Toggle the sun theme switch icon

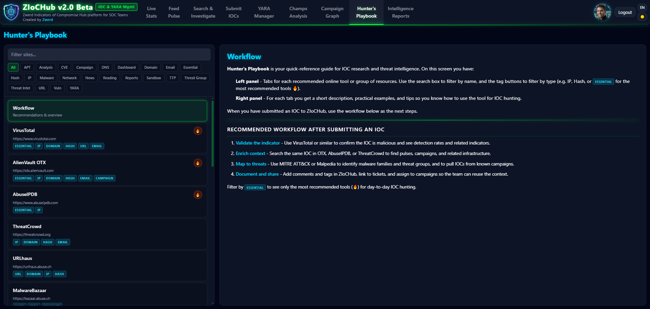tap(642, 17)
